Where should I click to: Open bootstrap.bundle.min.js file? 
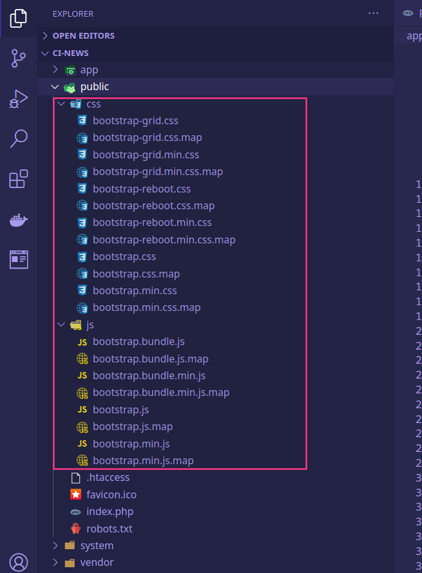(x=149, y=375)
